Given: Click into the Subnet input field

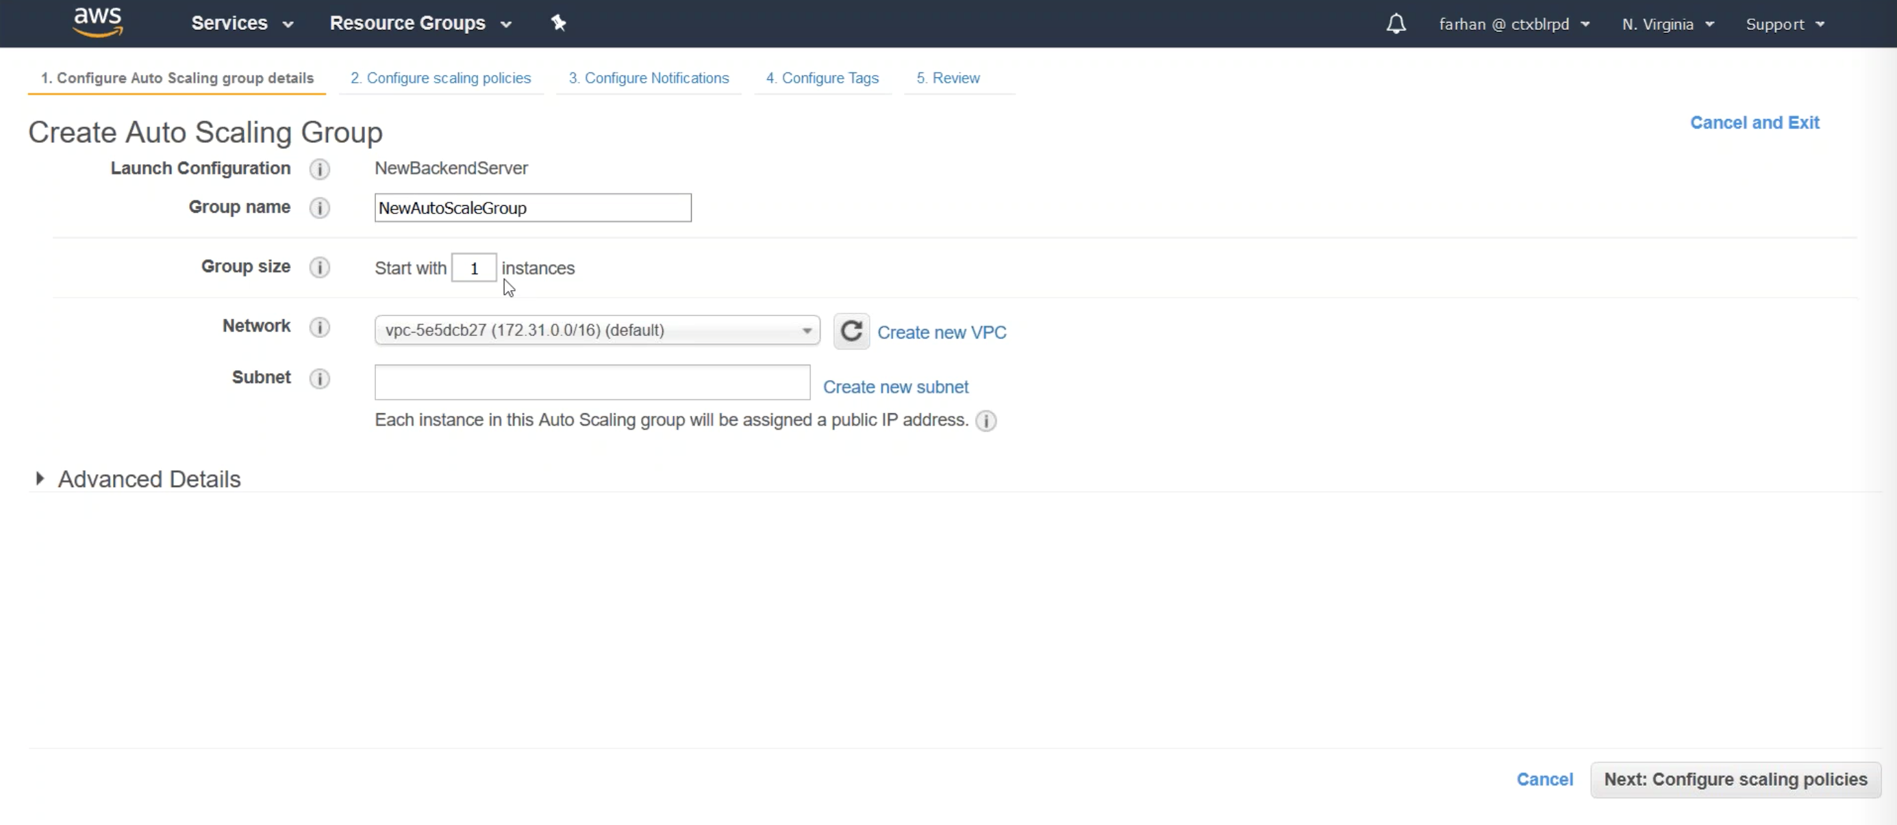Looking at the screenshot, I should pos(591,382).
